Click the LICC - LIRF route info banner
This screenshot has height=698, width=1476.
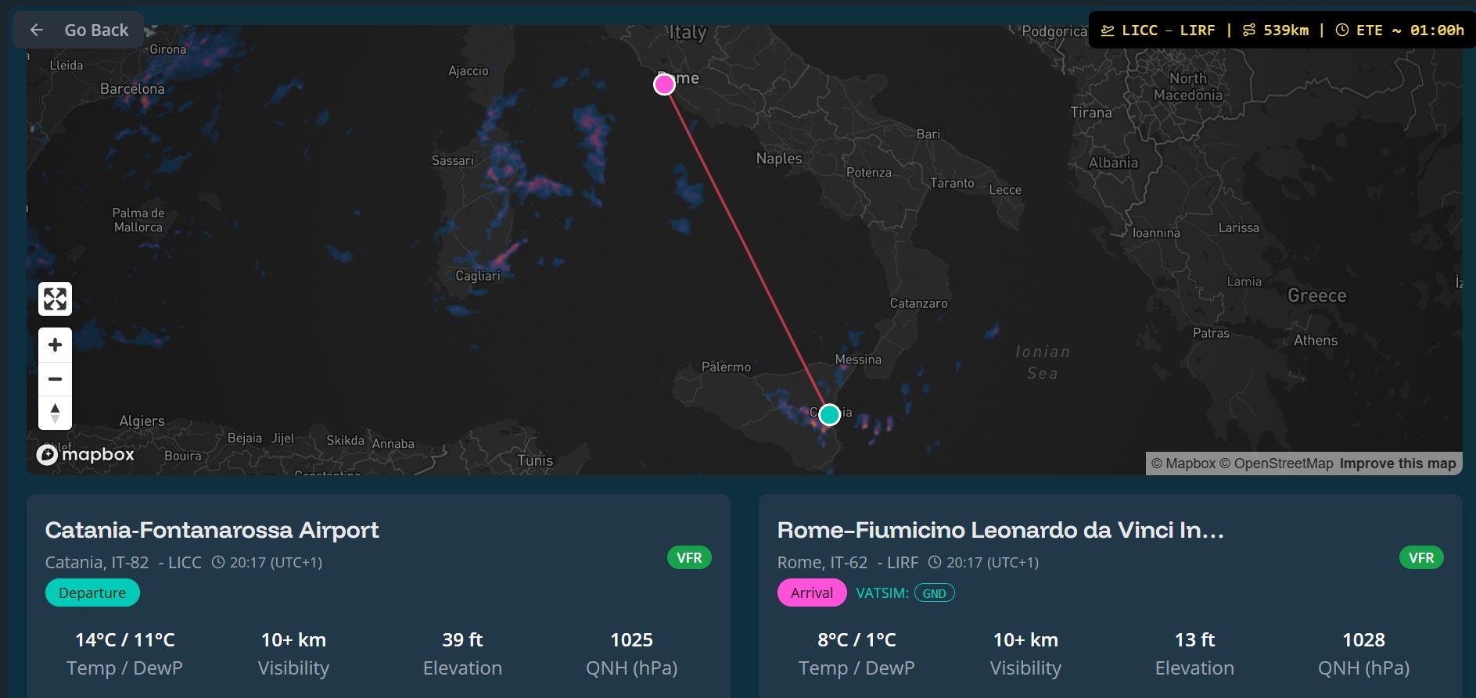coord(1282,30)
